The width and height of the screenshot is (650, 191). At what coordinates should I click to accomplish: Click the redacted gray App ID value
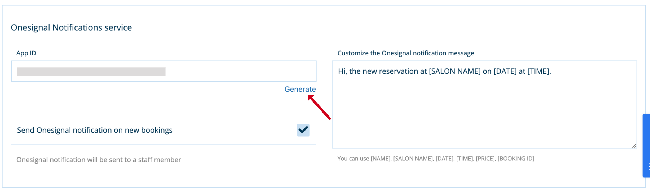point(91,72)
